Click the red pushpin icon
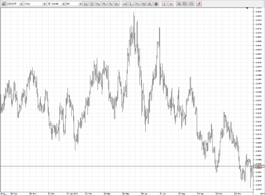 tap(199, 4)
